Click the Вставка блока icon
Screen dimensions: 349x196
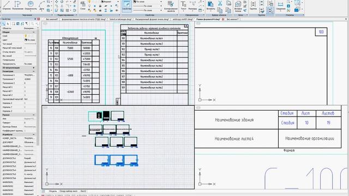coord(238,6)
